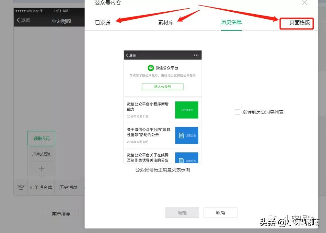Open the three-dot more options in phone preview
Screen dimensions: 326x233
[x=196, y=55]
